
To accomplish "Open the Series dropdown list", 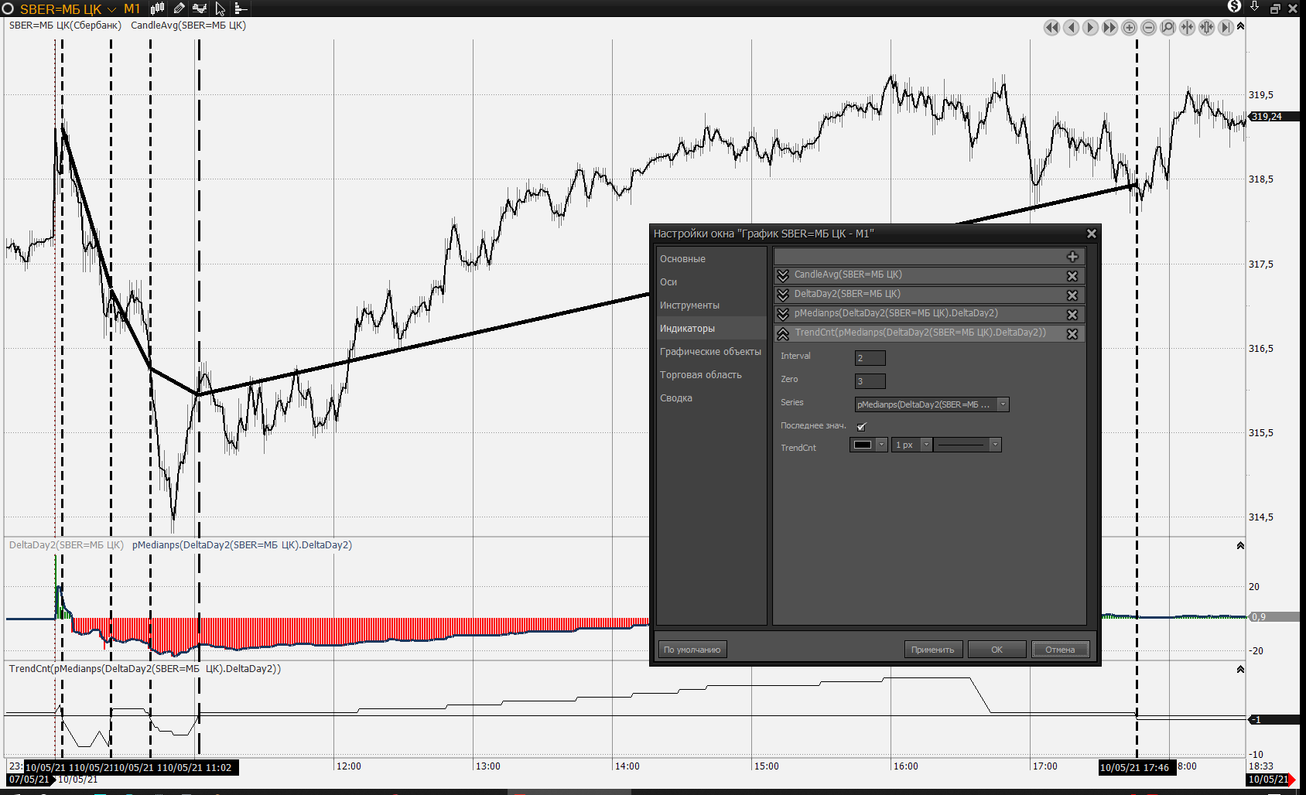I will [x=1003, y=404].
